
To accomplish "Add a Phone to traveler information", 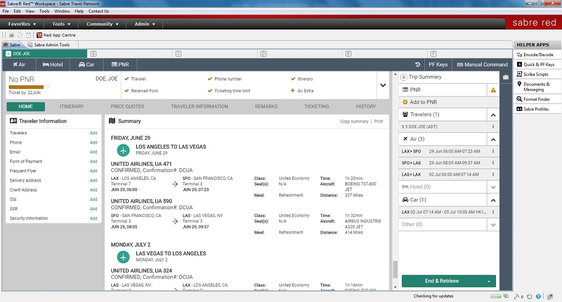I will (x=94, y=142).
